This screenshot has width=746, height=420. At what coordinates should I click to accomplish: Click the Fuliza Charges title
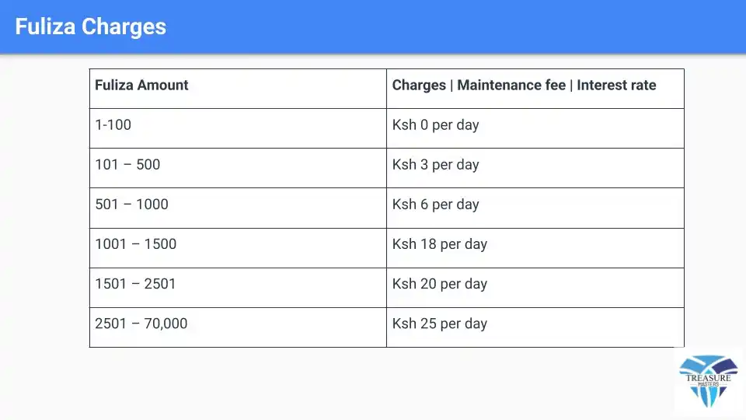(90, 26)
